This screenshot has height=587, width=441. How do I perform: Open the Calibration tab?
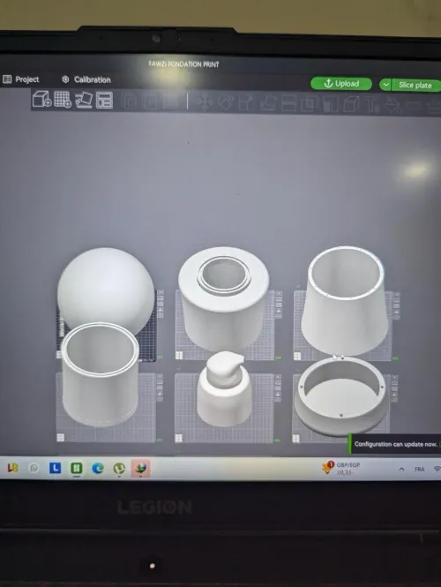click(86, 79)
